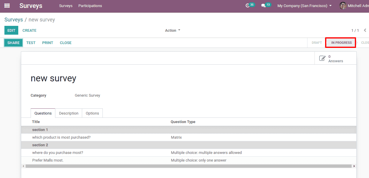The height and width of the screenshot is (178, 369).
Task: Click the horizontal table scrollbar
Action: pos(188,166)
